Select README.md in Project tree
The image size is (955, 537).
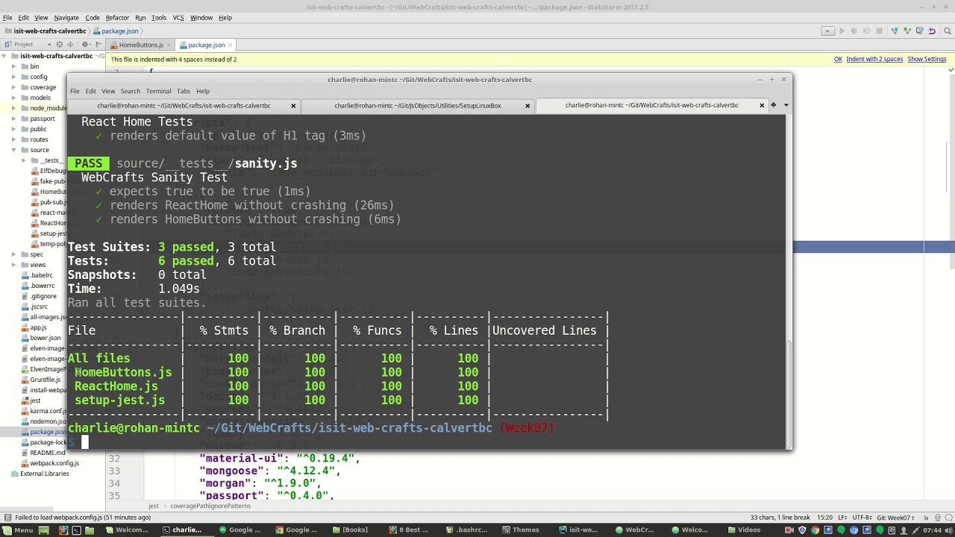tap(47, 453)
